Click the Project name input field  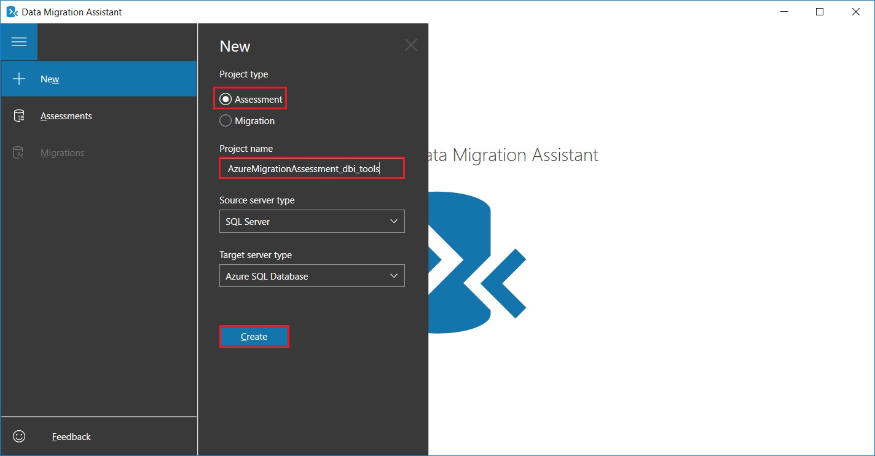coord(312,168)
